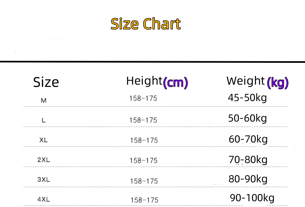
Task: Click the height value in M row
Action: 143,99
